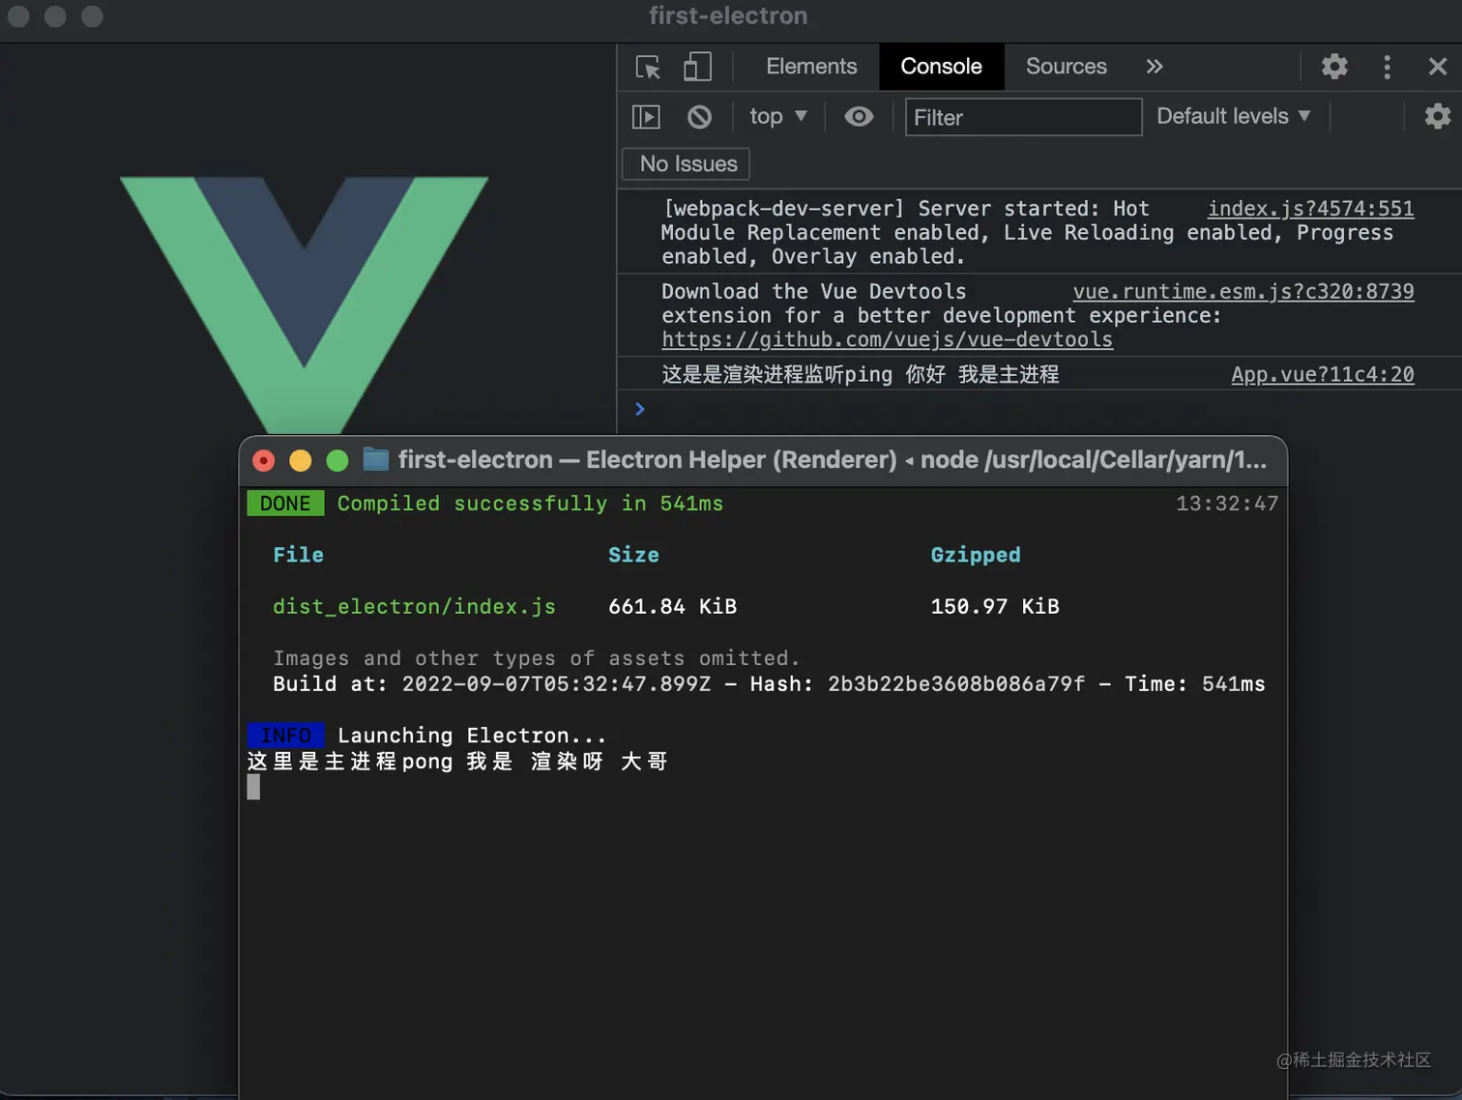The height and width of the screenshot is (1100, 1462).
Task: Click inside the Filter input field
Action: pyautogui.click(x=1021, y=117)
